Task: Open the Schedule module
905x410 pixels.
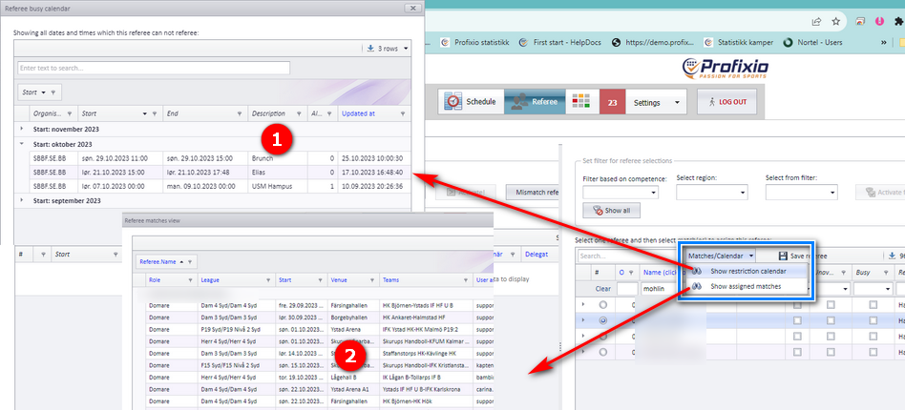Action: pyautogui.click(x=470, y=101)
